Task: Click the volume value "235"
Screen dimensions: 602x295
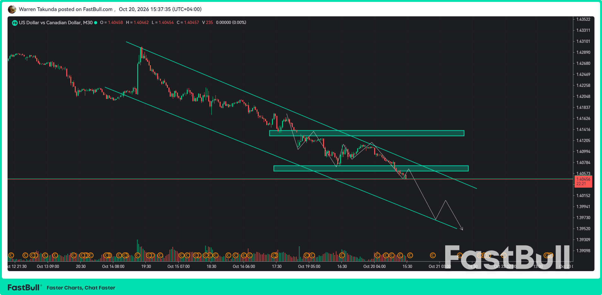Action: coord(210,23)
